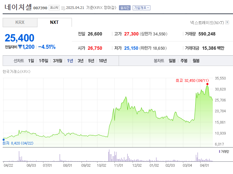Click the 저가 25,150 value
This screenshot has height=174, width=233.
pyautogui.click(x=131, y=48)
